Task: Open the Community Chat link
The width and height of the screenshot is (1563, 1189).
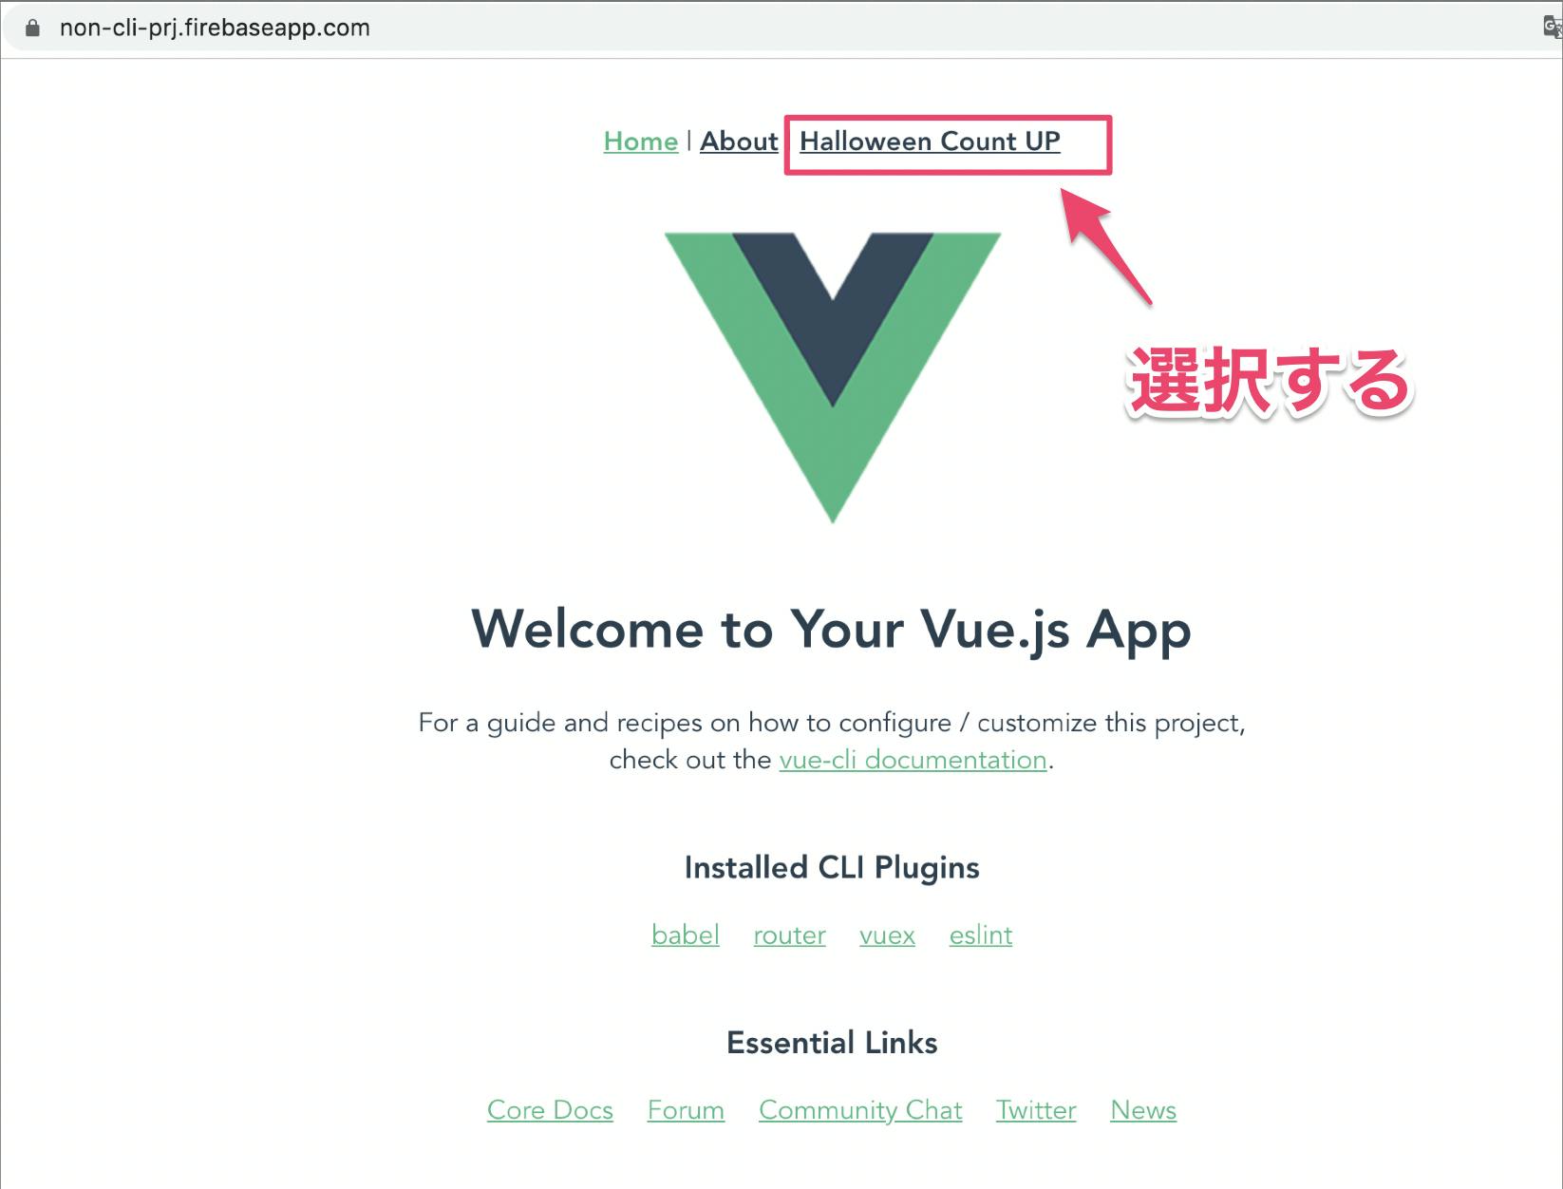Action: click(x=860, y=1110)
